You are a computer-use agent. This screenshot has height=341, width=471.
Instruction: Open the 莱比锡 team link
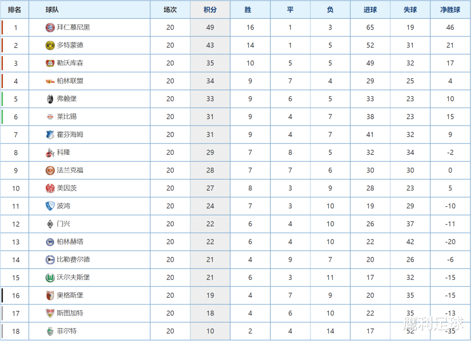[x=67, y=116]
